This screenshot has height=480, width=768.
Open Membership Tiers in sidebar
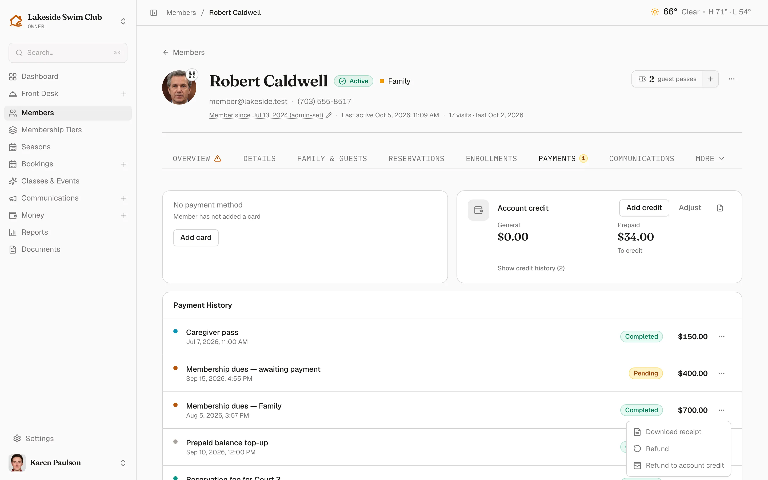click(68, 130)
